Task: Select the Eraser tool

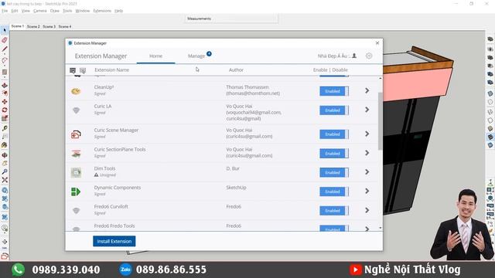Action: 5,40
